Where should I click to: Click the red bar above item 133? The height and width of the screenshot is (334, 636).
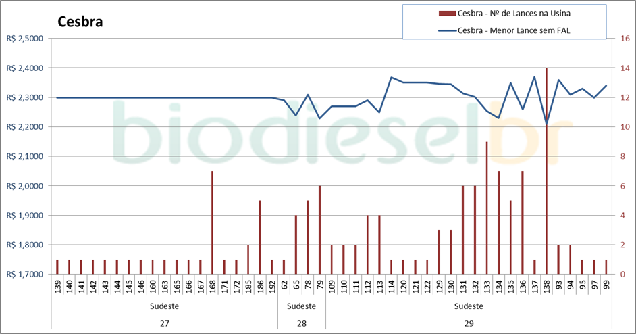[x=487, y=208]
